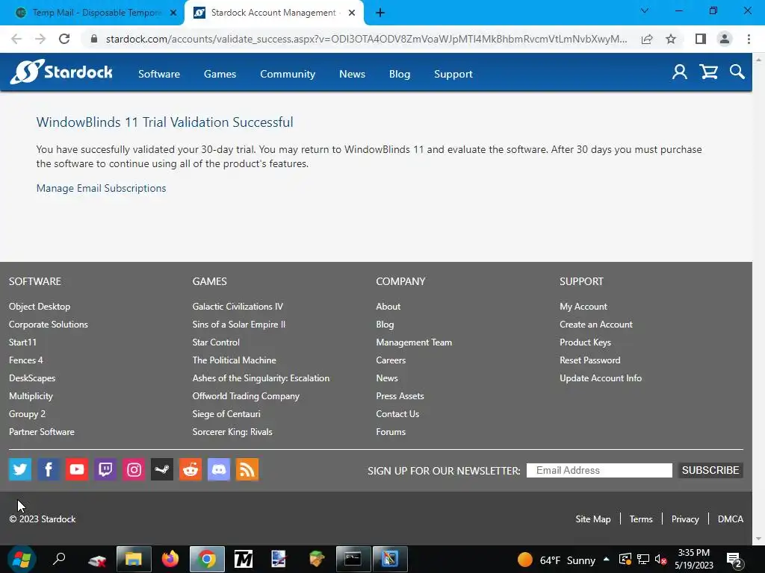Screen dimensions: 765x573
Task: Toggle the browser side panel icon
Action: coord(701,39)
